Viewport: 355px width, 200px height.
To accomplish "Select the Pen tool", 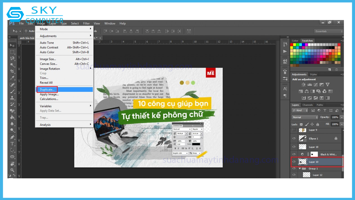I will 12,137.
